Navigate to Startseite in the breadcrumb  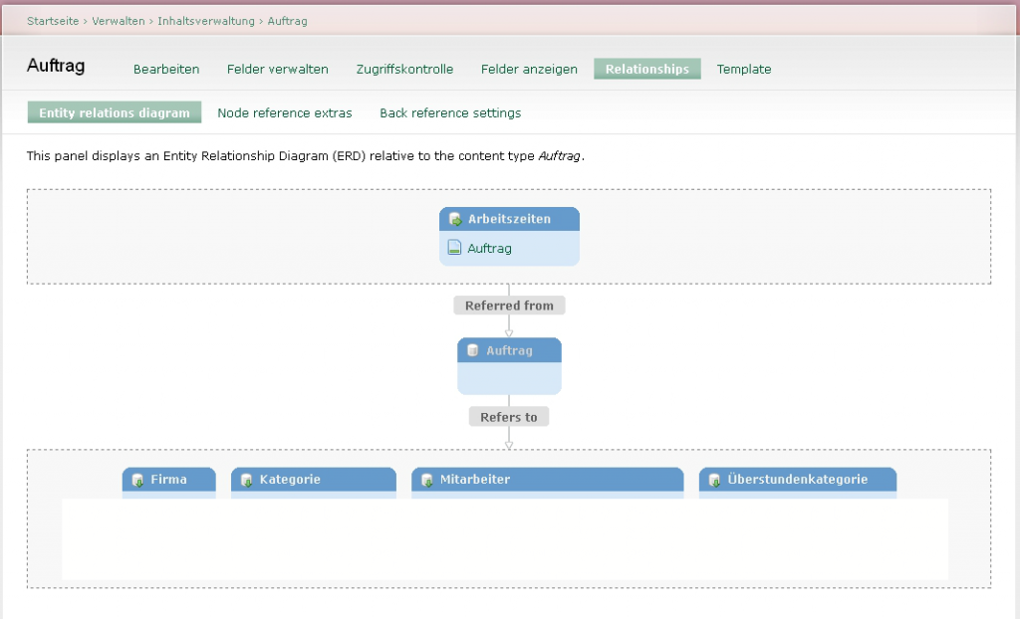click(54, 21)
